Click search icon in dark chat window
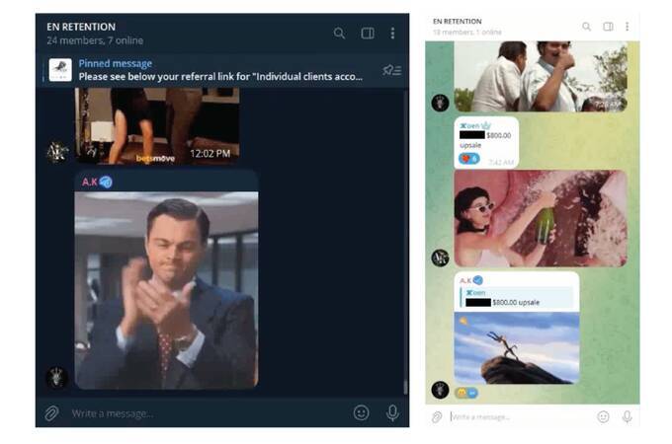 click(x=339, y=34)
